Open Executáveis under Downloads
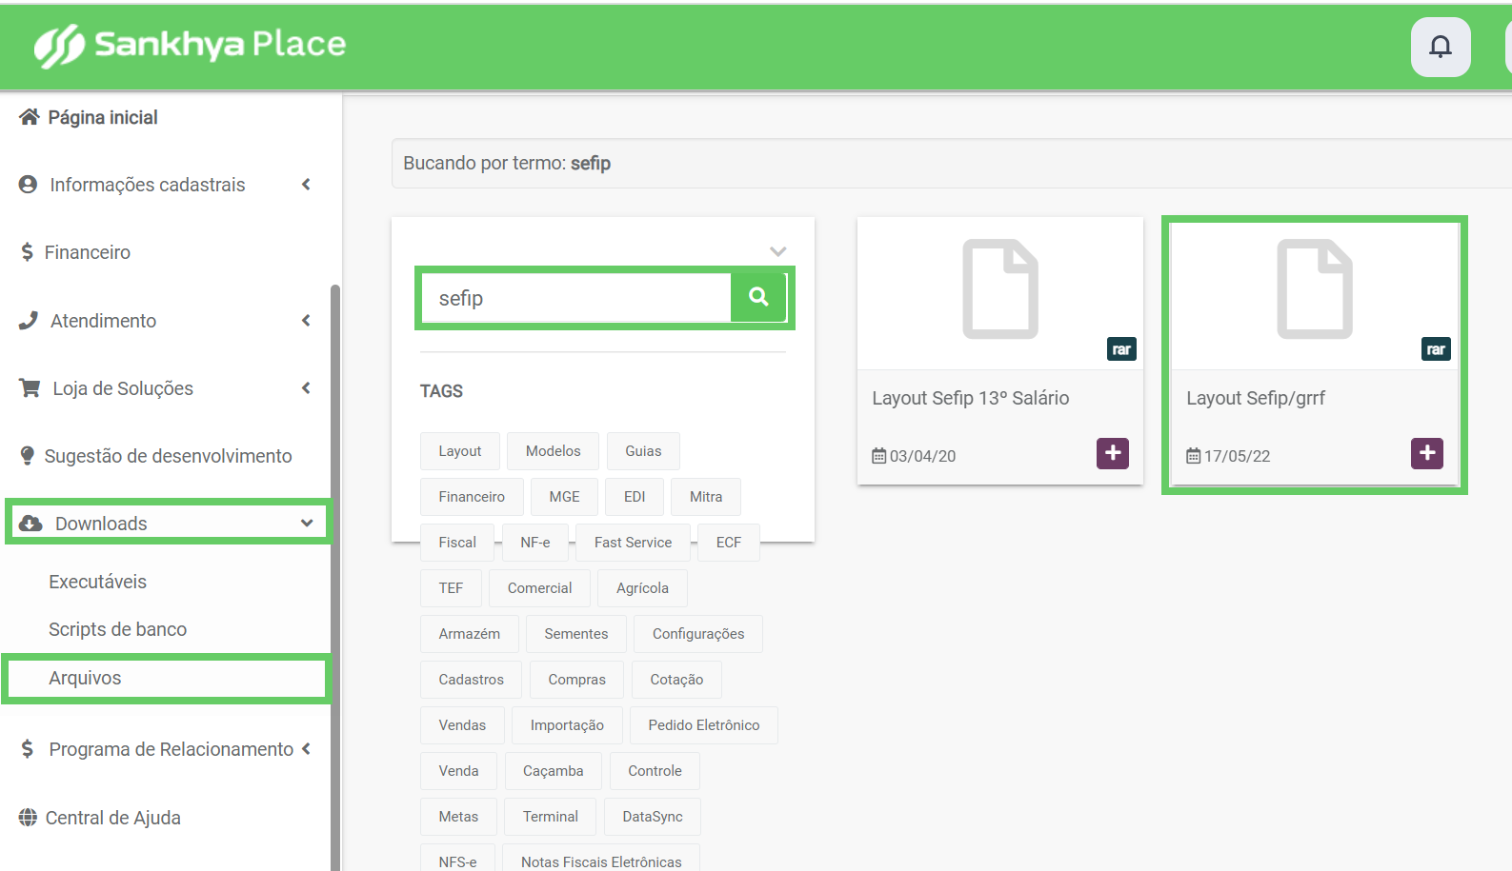The image size is (1512, 871). 98,582
